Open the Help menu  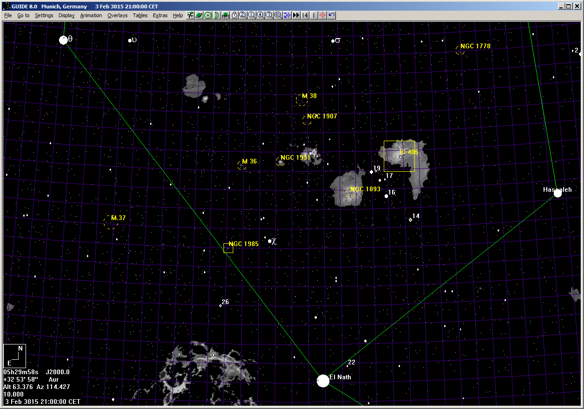point(178,15)
